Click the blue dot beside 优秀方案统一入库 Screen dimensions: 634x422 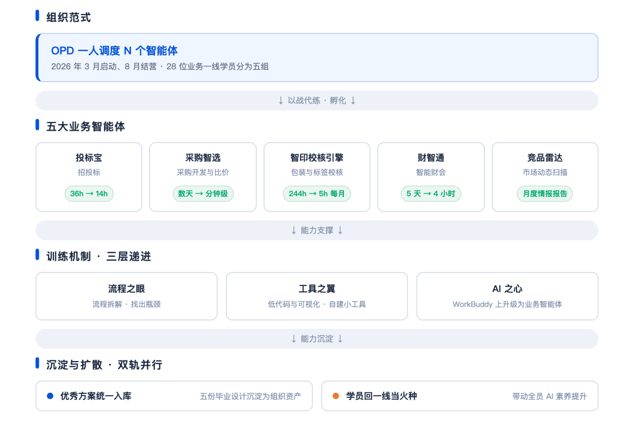click(x=50, y=396)
